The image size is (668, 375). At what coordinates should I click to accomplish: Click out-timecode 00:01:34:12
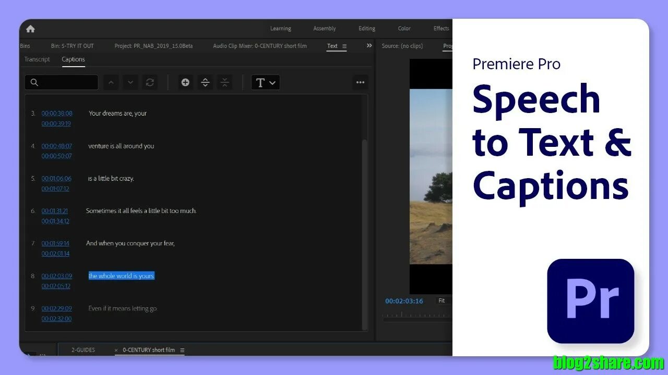(55, 221)
